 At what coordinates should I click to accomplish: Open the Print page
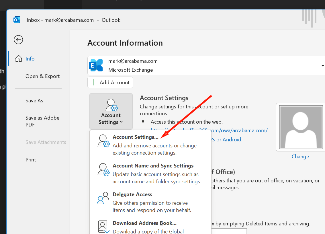click(x=31, y=159)
